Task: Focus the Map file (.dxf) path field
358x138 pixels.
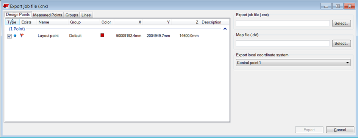Action: [x=283, y=44]
